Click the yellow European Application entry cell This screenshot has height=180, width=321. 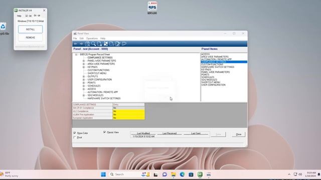tap(128, 118)
